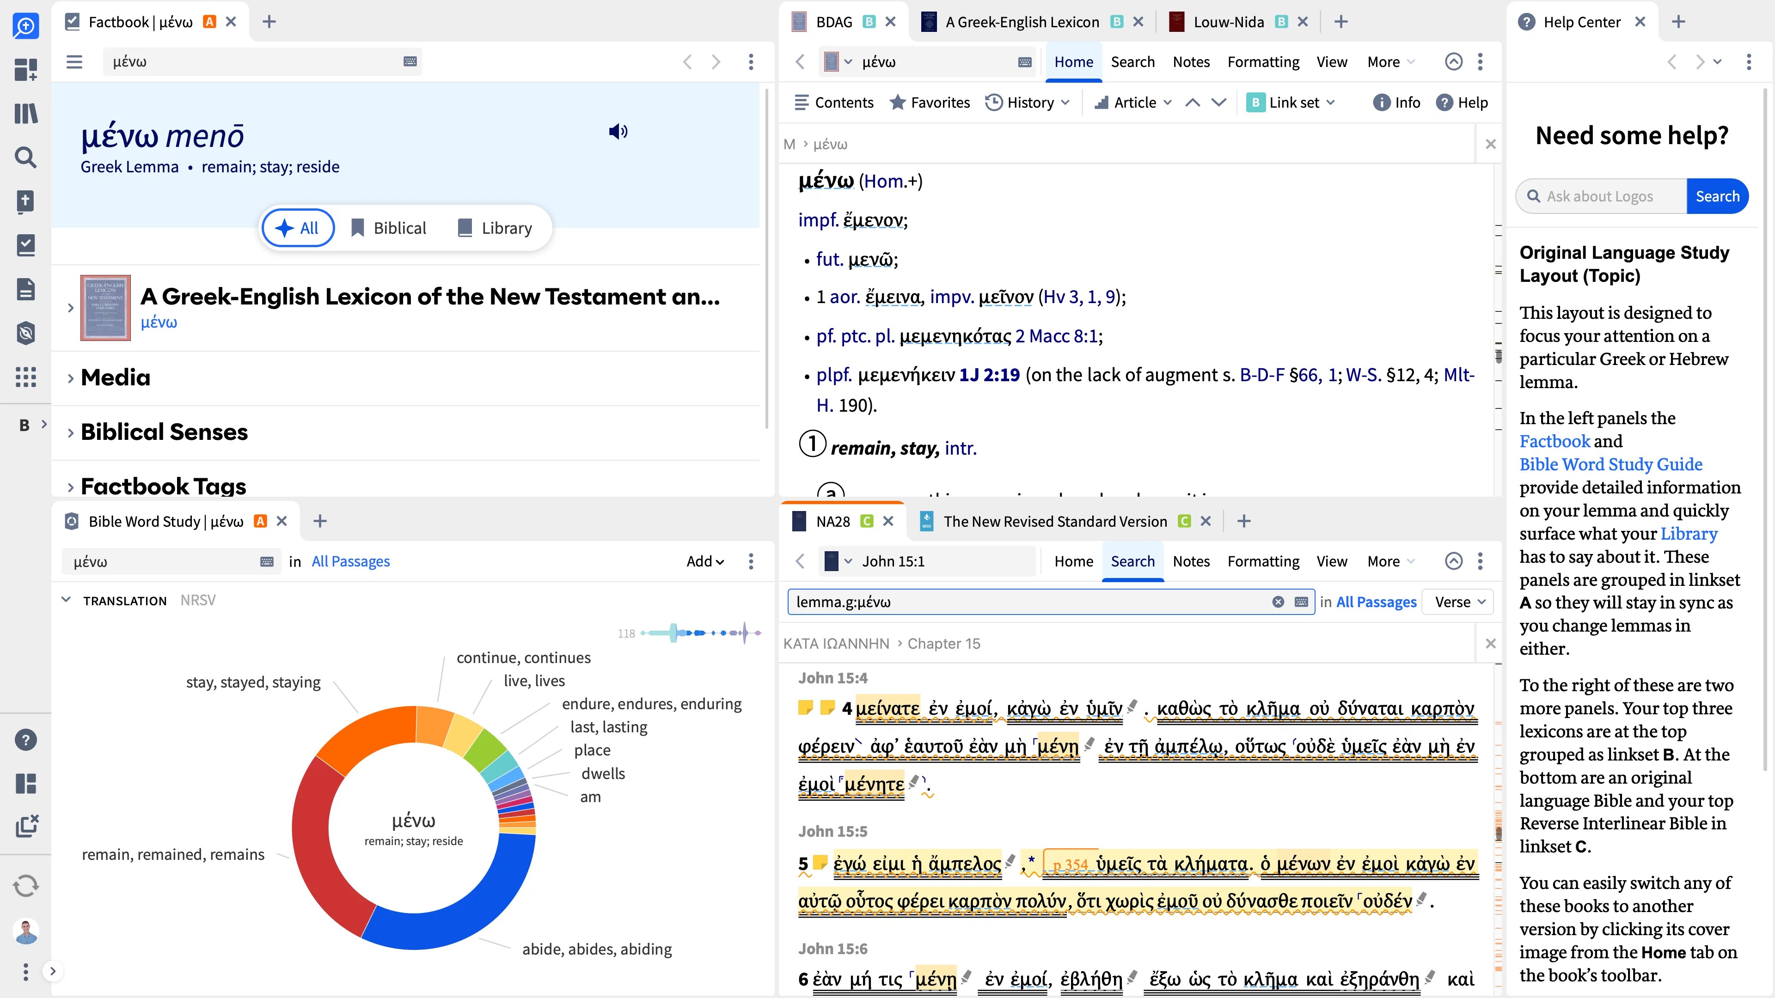Open the sidebar Layouts icon
1775x998 pixels.
tap(25, 783)
